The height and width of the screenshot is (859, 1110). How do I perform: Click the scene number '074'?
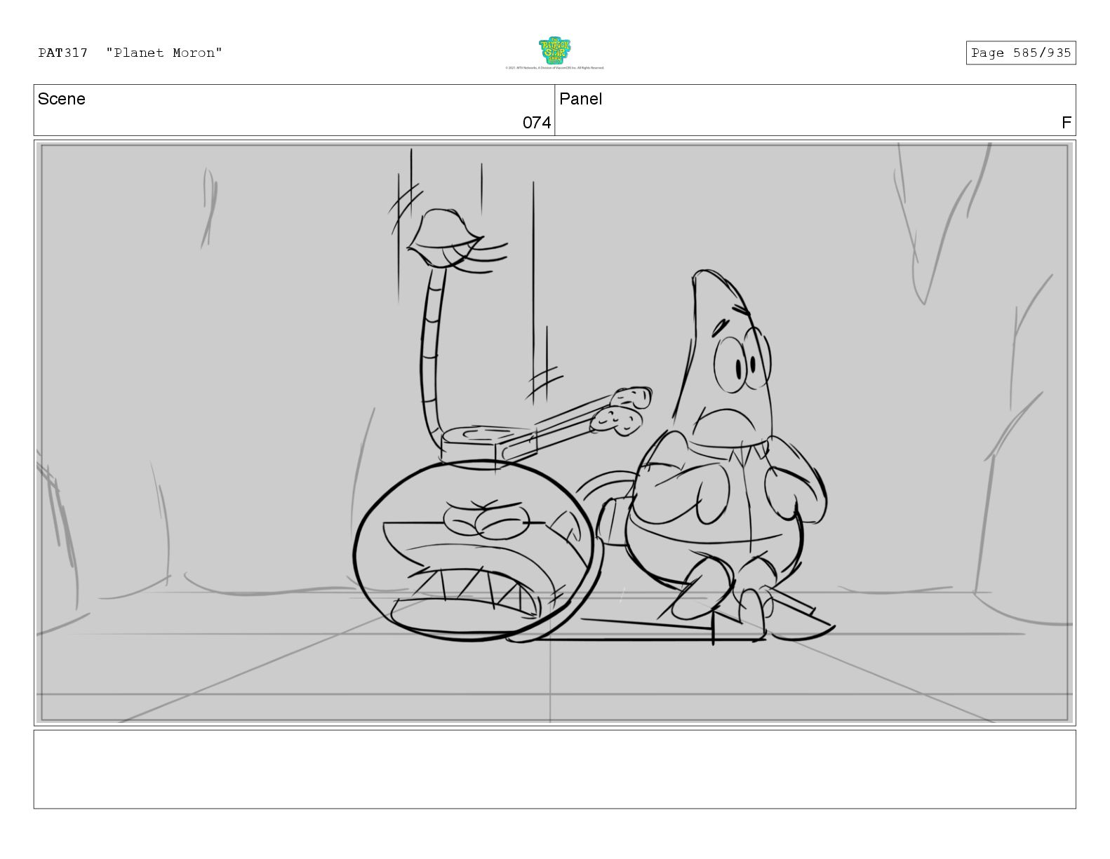[537, 123]
